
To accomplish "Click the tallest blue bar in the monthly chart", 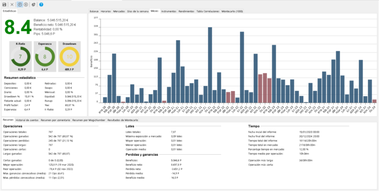I will point(210,65).
